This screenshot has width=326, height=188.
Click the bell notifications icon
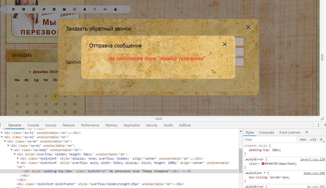coord(85,9)
